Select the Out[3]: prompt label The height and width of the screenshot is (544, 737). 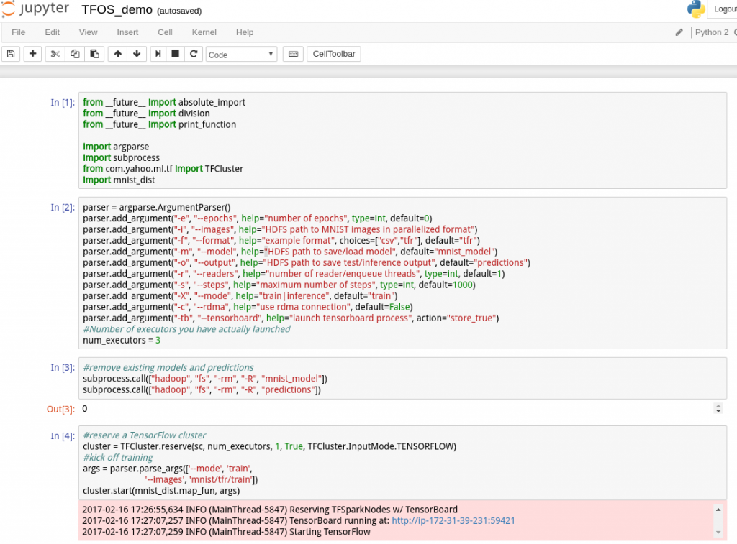pyautogui.click(x=60, y=409)
